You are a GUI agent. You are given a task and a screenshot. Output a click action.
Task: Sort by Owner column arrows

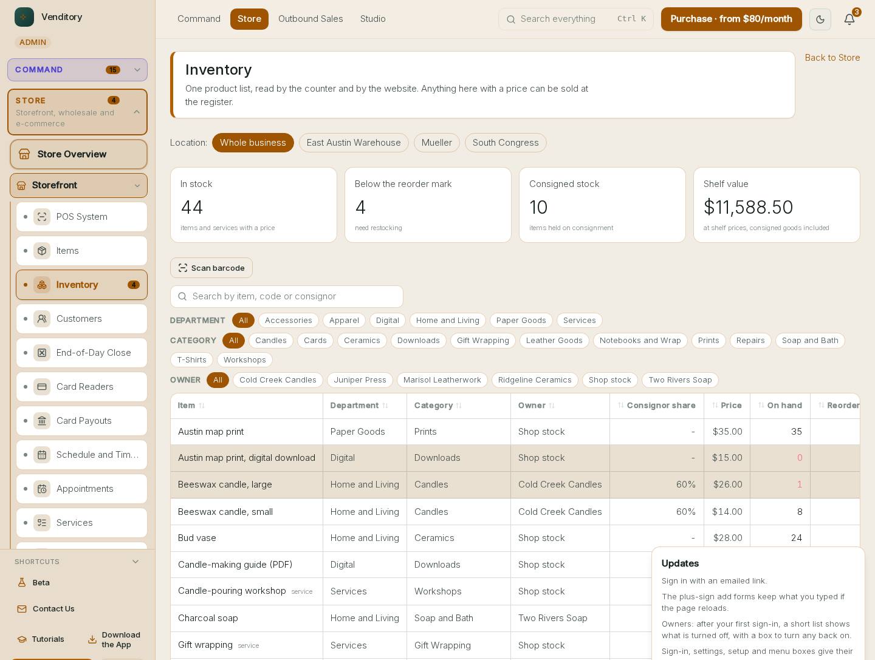[x=552, y=406]
